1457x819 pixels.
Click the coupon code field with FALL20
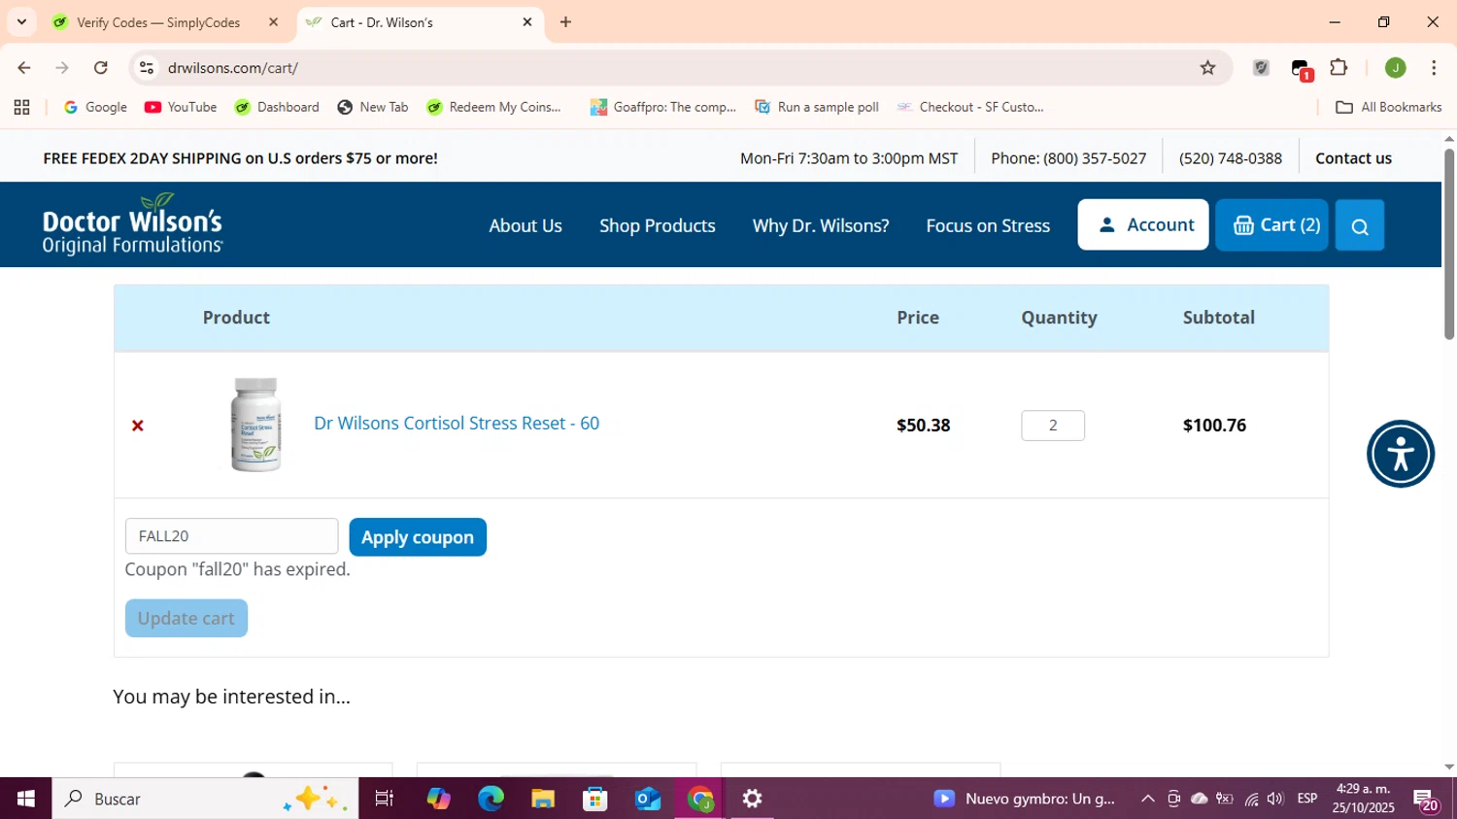231,536
